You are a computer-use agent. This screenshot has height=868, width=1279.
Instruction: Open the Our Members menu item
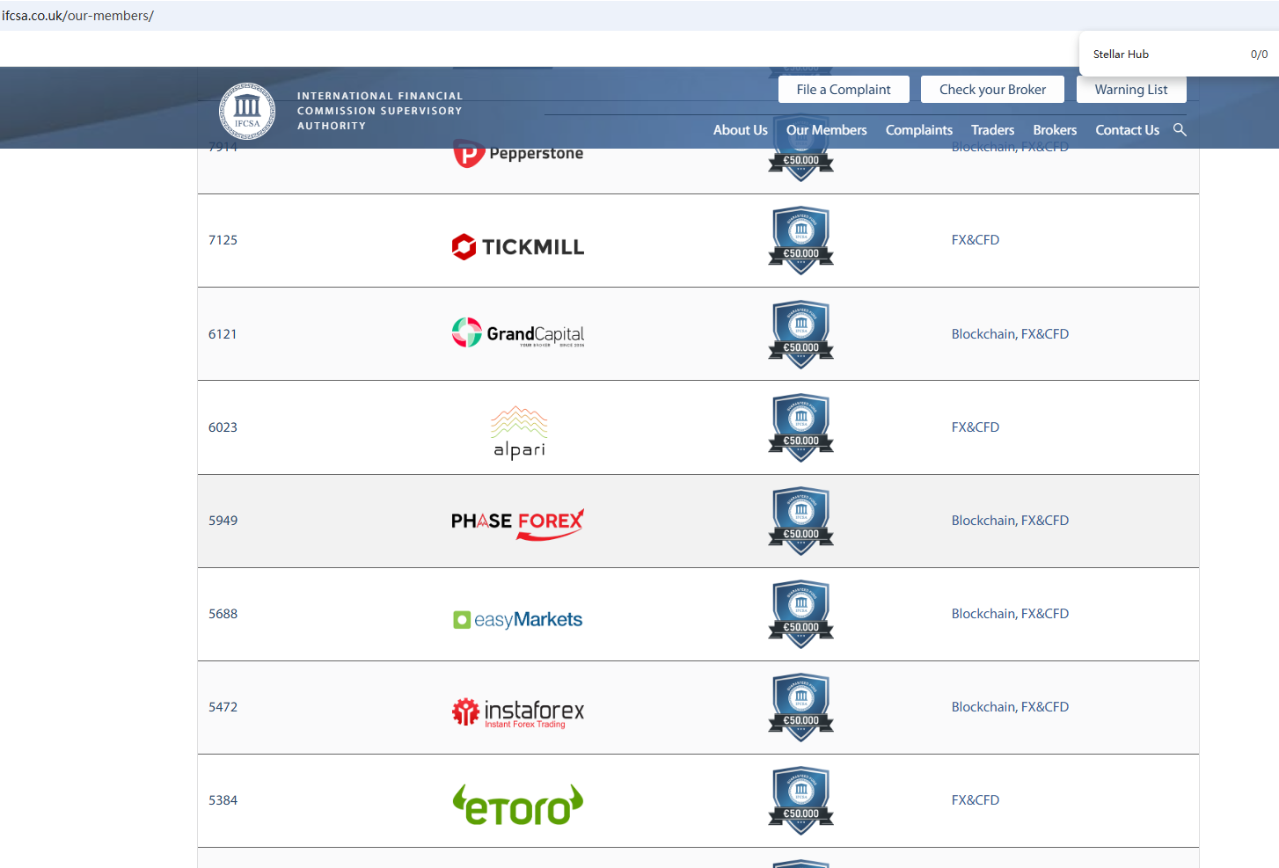(826, 130)
